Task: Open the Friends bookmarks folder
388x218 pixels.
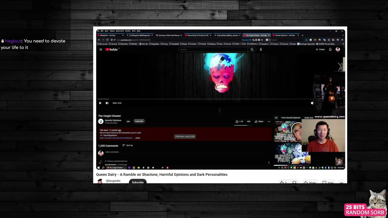Action: [202, 44]
